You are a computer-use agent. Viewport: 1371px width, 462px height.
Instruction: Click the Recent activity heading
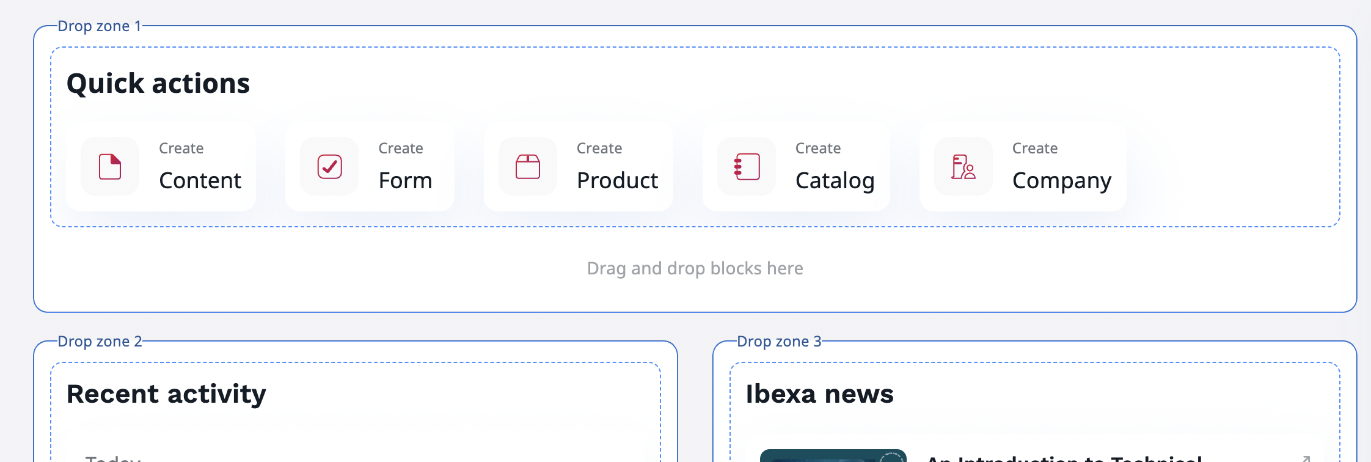point(167,394)
